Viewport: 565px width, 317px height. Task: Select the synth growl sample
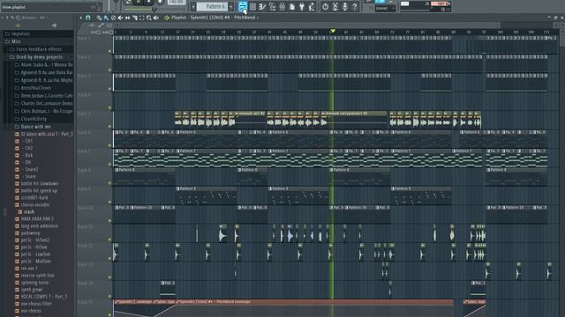[x=32, y=290]
